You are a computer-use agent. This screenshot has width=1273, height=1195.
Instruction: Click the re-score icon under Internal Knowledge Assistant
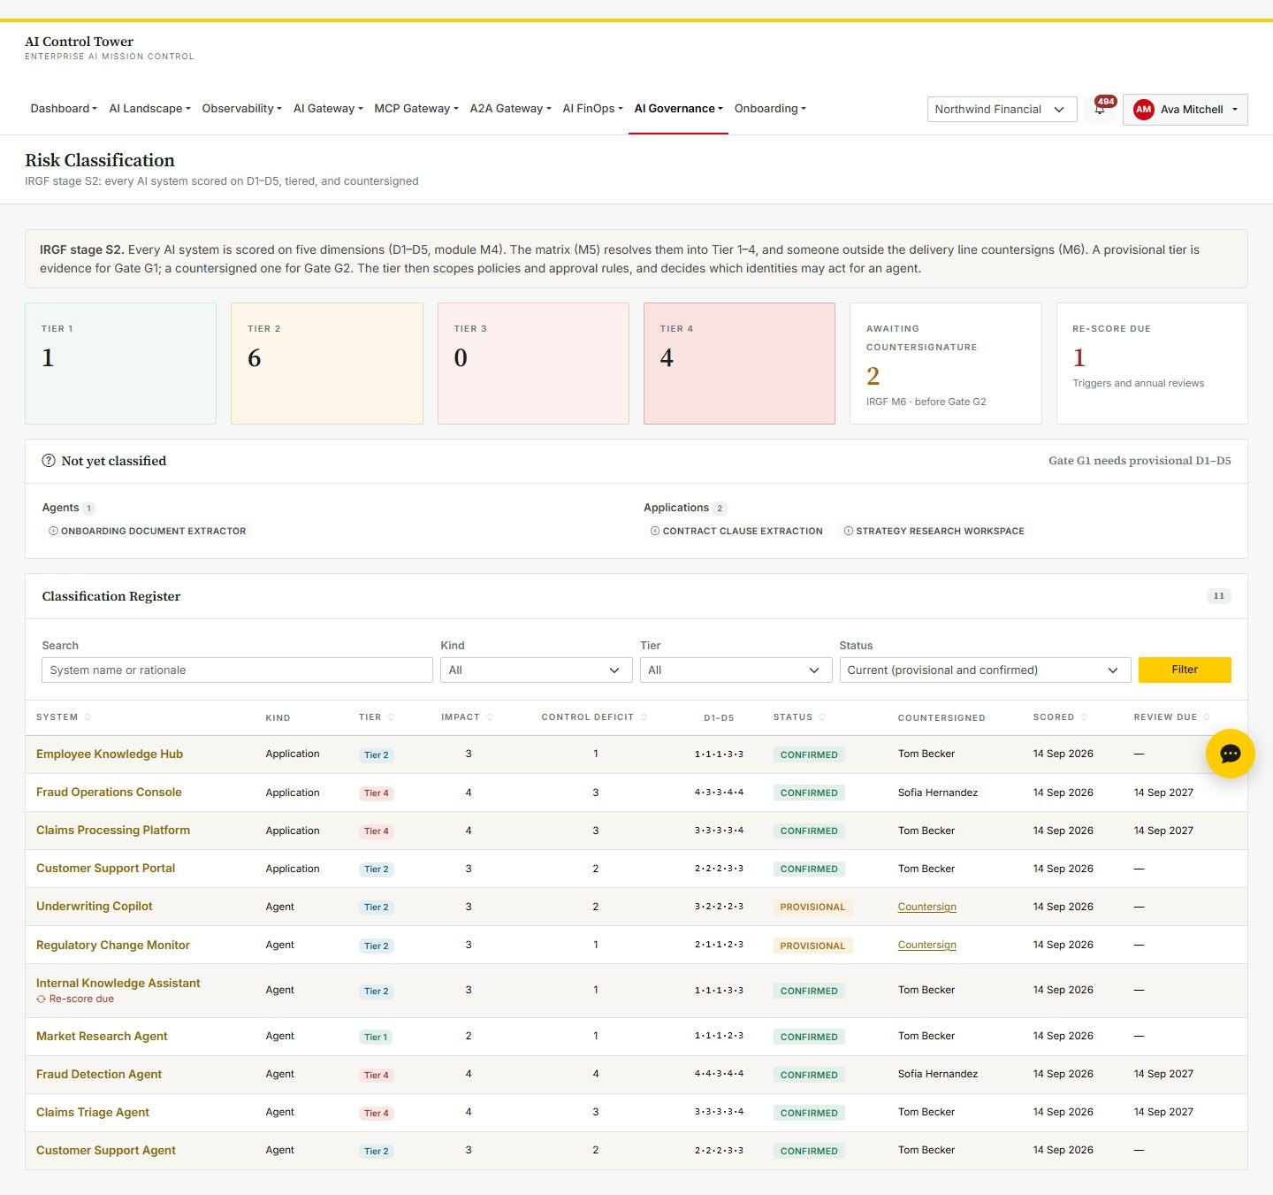click(41, 1000)
